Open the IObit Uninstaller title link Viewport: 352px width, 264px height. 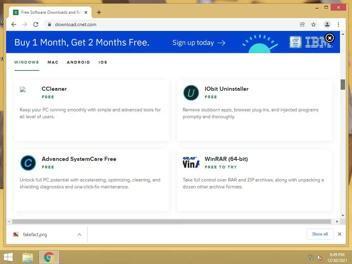pyautogui.click(x=227, y=89)
